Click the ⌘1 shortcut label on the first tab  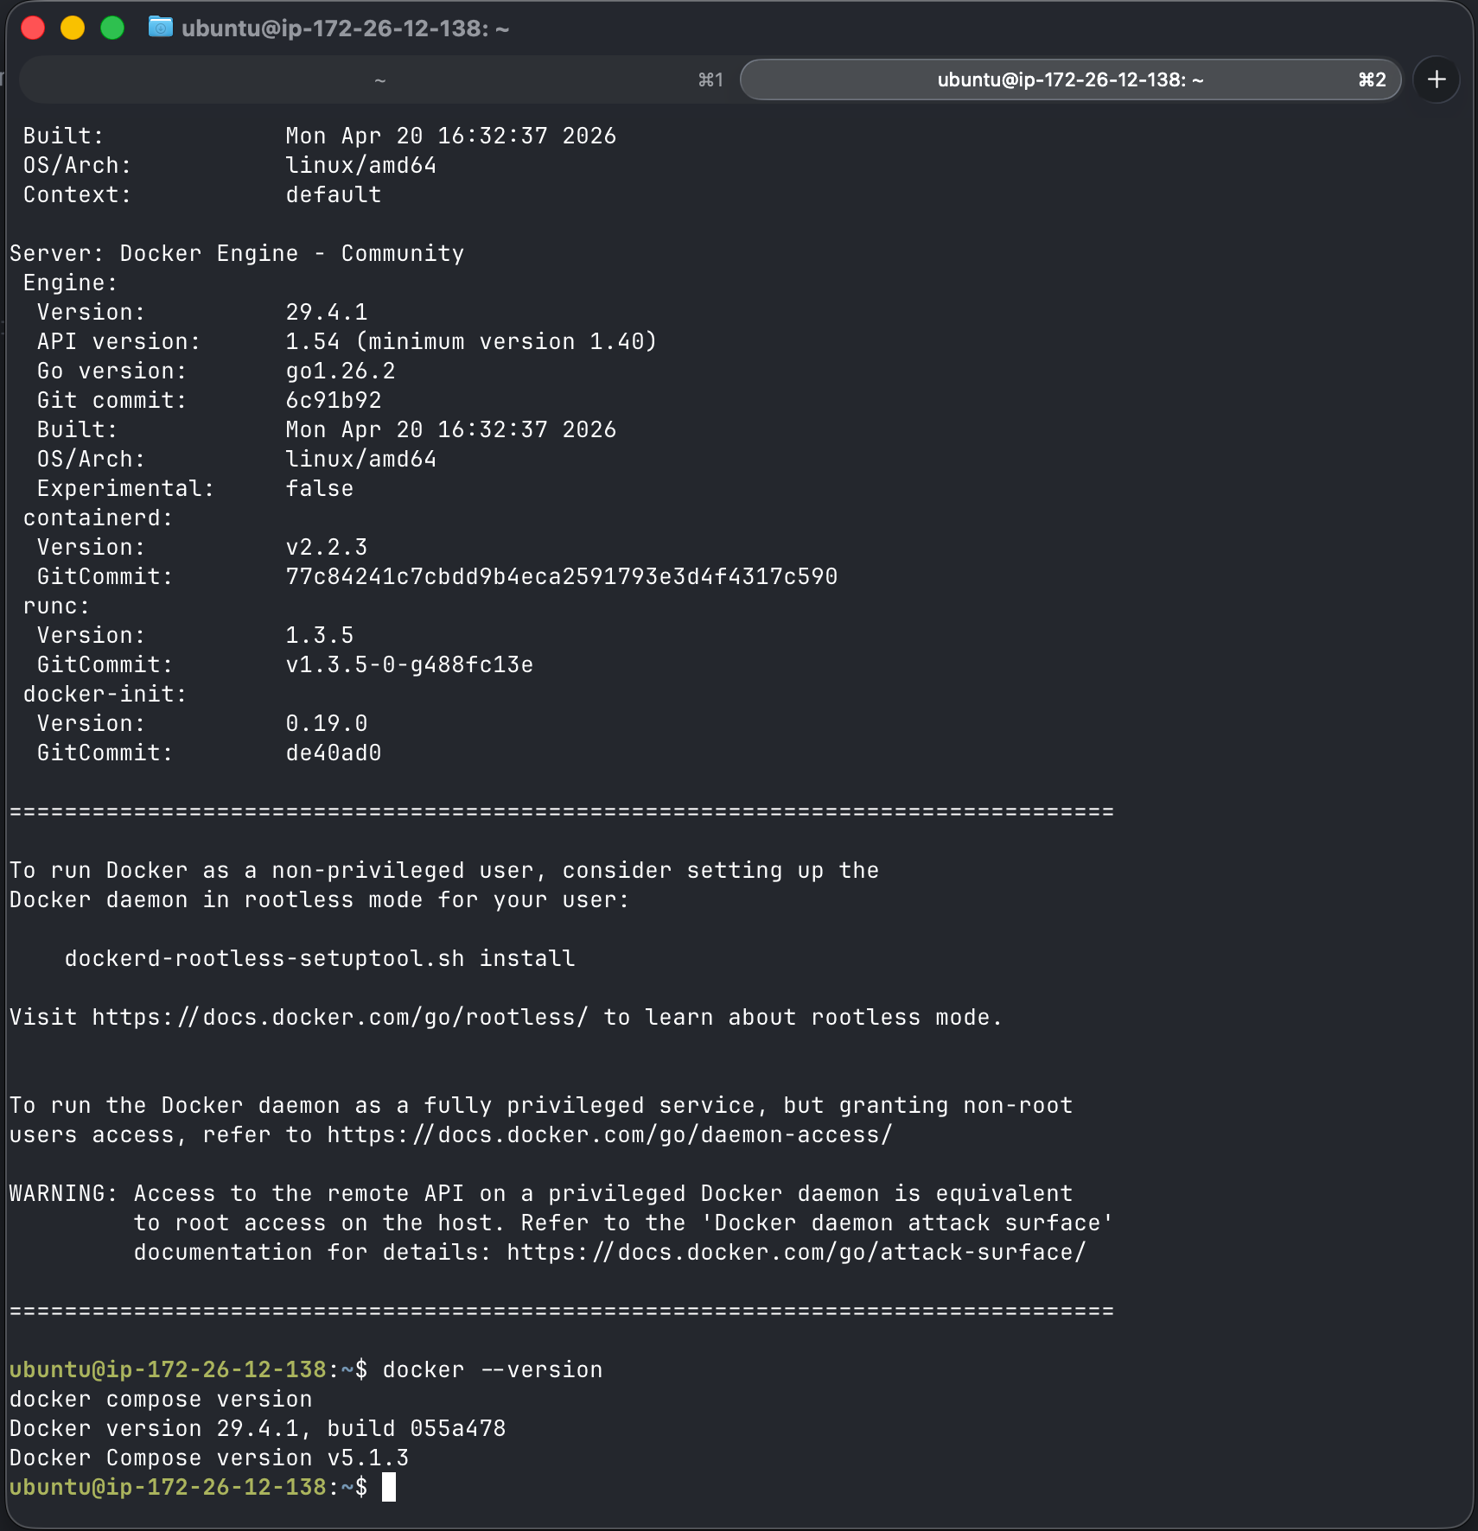click(x=710, y=79)
